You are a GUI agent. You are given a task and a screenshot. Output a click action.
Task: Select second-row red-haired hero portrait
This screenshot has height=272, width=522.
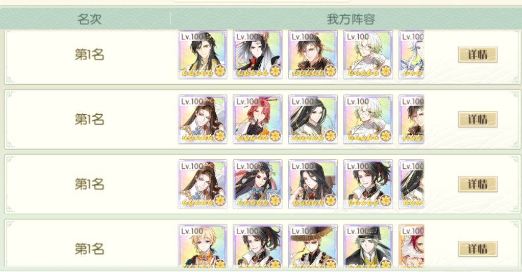click(258, 119)
